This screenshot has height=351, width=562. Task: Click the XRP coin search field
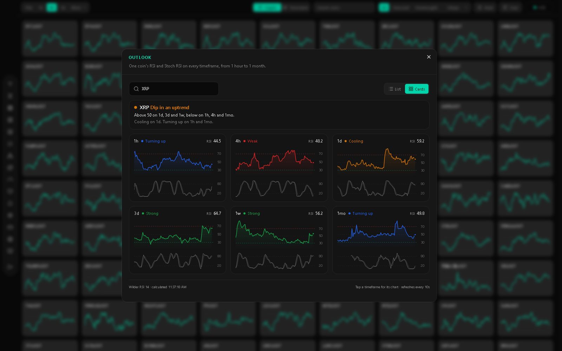(174, 89)
